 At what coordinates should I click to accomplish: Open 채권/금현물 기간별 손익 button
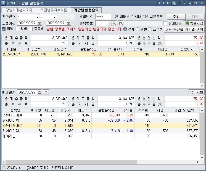184,30
